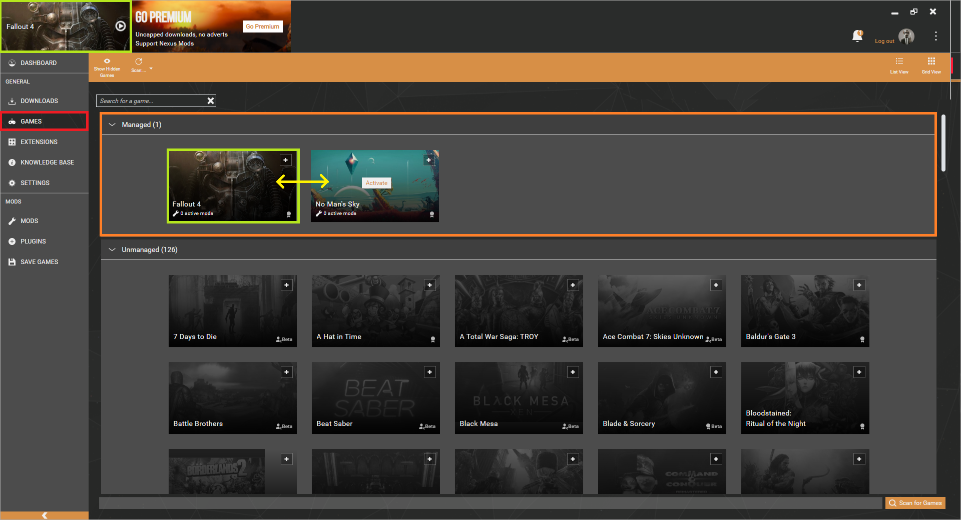Switch to List View
Image resolution: width=961 pixels, height=520 pixels.
tap(899, 65)
